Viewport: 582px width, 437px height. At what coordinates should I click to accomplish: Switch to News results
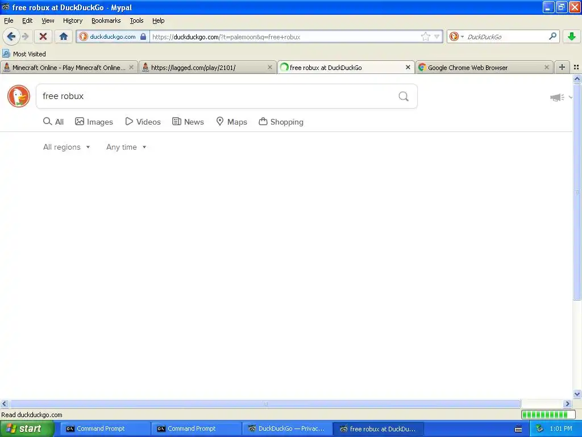coord(188,122)
